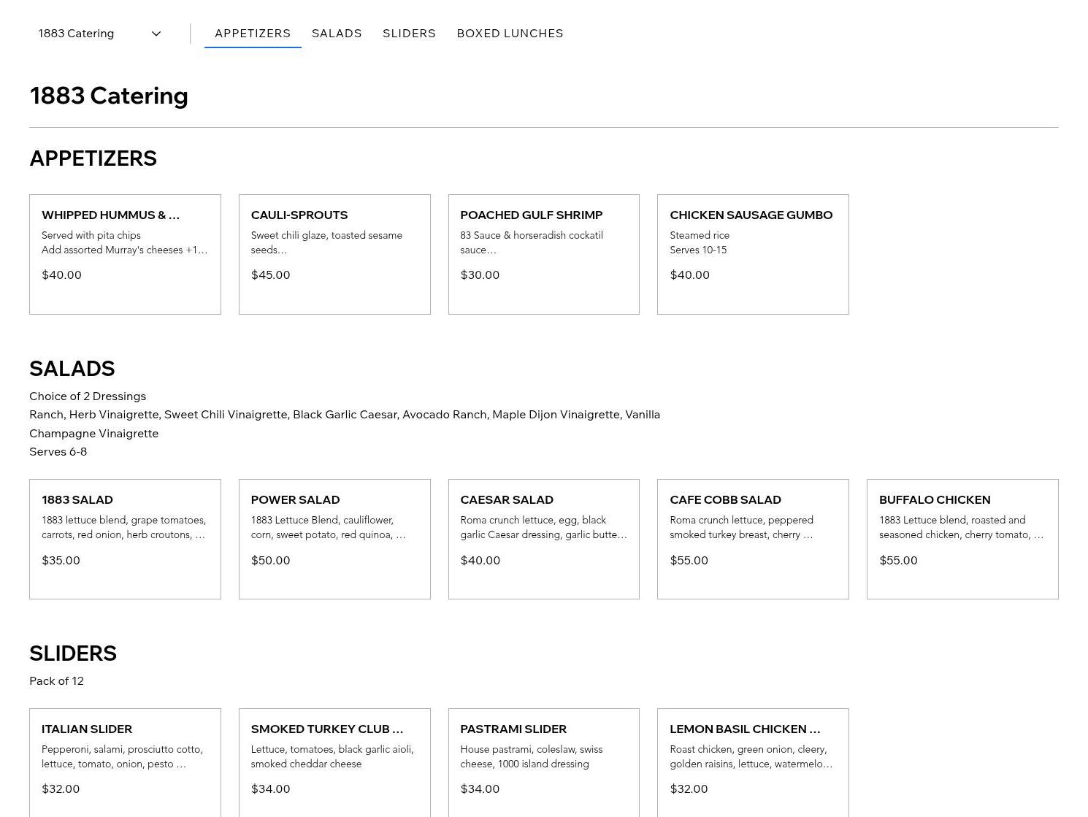Viewport: 1088px width, 817px height.
Task: Open the Boxed Lunches tab
Action: tap(510, 34)
